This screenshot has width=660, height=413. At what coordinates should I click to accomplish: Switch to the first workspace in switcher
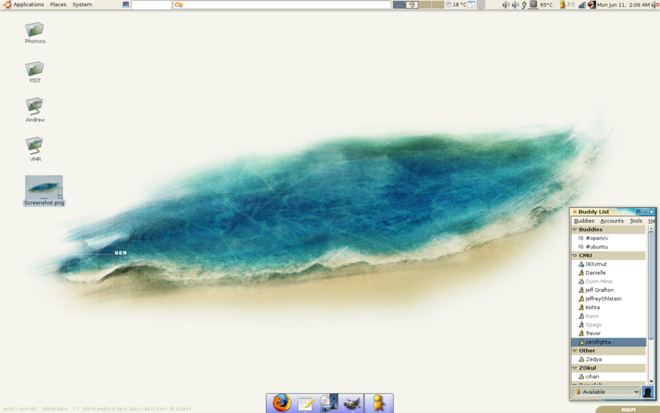point(399,5)
